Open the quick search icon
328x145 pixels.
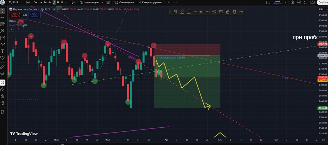coord(293,3)
